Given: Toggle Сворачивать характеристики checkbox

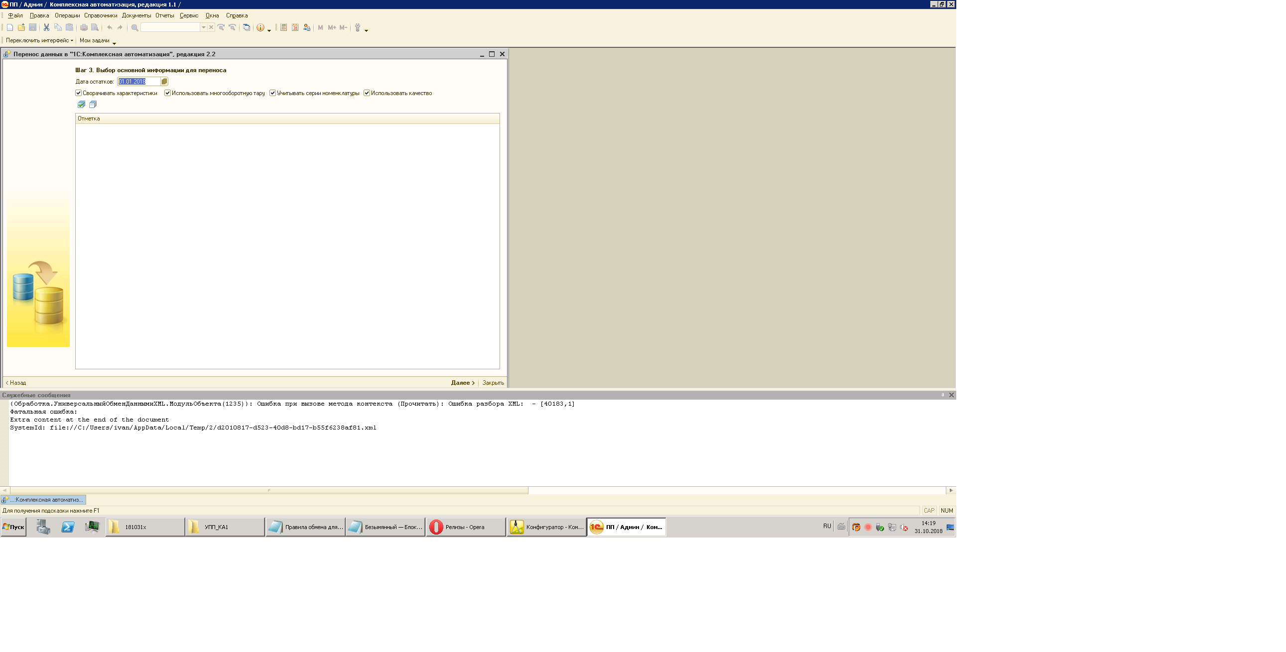Looking at the screenshot, I should coord(78,93).
